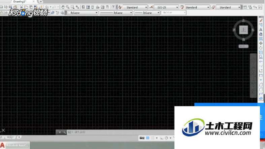Click the East direction on ViewCube compass
Screen dimensions: 265x149
pyautogui.click(x=253, y=30)
